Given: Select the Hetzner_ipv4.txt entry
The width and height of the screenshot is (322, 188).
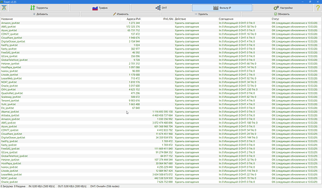Looking at the screenshot, I should [x=161, y=64].
